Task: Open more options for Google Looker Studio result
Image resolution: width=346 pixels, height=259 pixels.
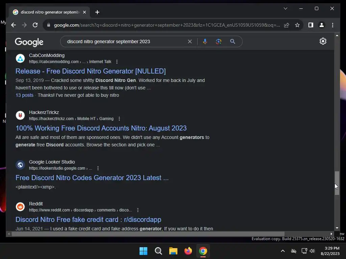Action: pos(98,168)
